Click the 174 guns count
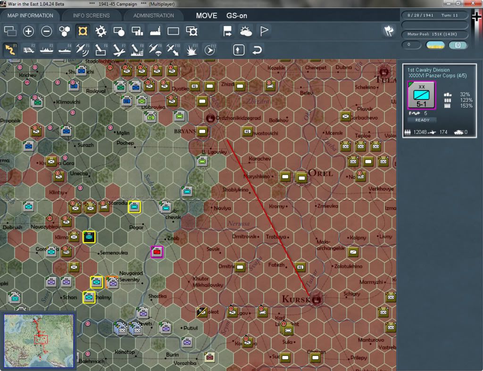The width and height of the screenshot is (483, 371). 443,132
